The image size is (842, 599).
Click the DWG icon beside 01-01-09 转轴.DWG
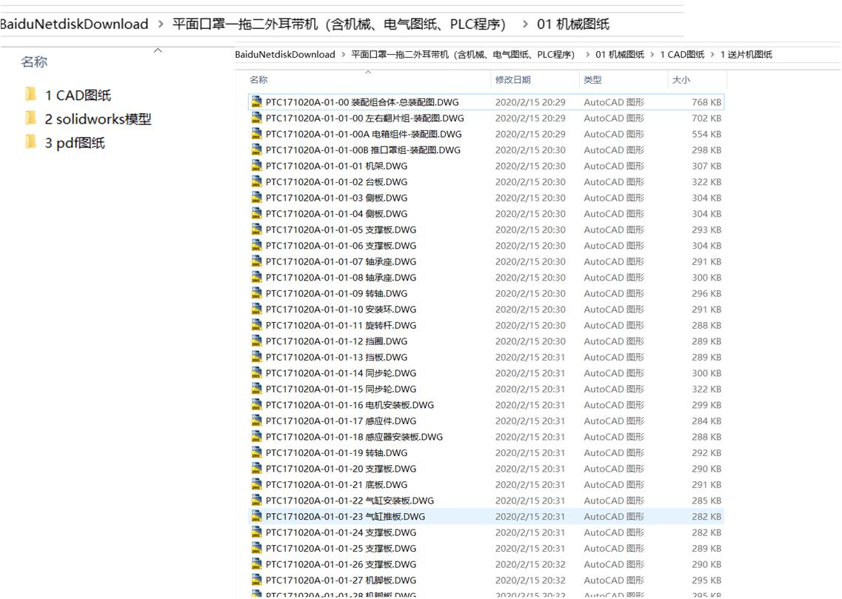click(256, 293)
